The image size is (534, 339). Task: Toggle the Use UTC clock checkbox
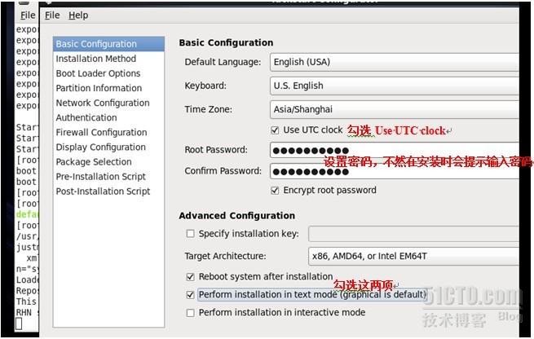tap(275, 130)
